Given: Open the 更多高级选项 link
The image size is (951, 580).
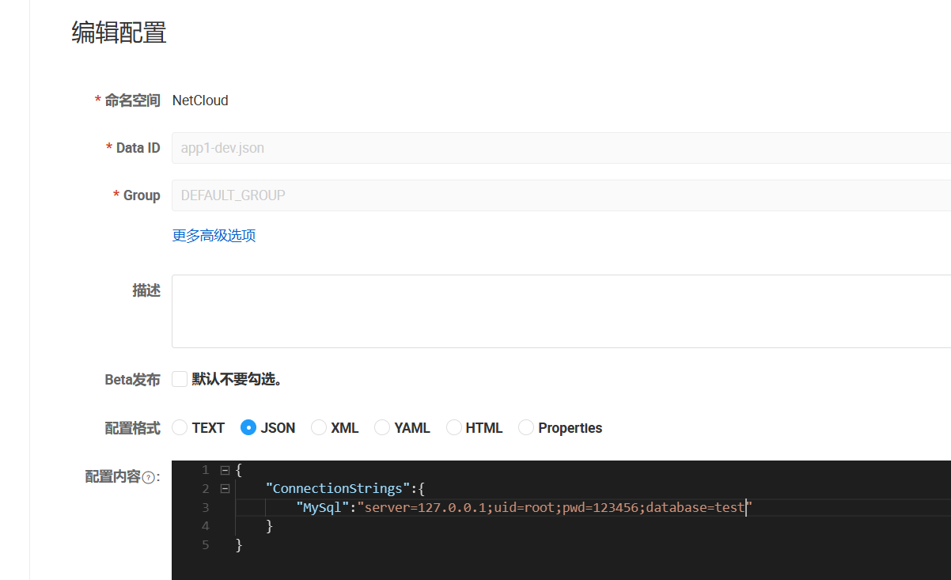Looking at the screenshot, I should pos(214,235).
